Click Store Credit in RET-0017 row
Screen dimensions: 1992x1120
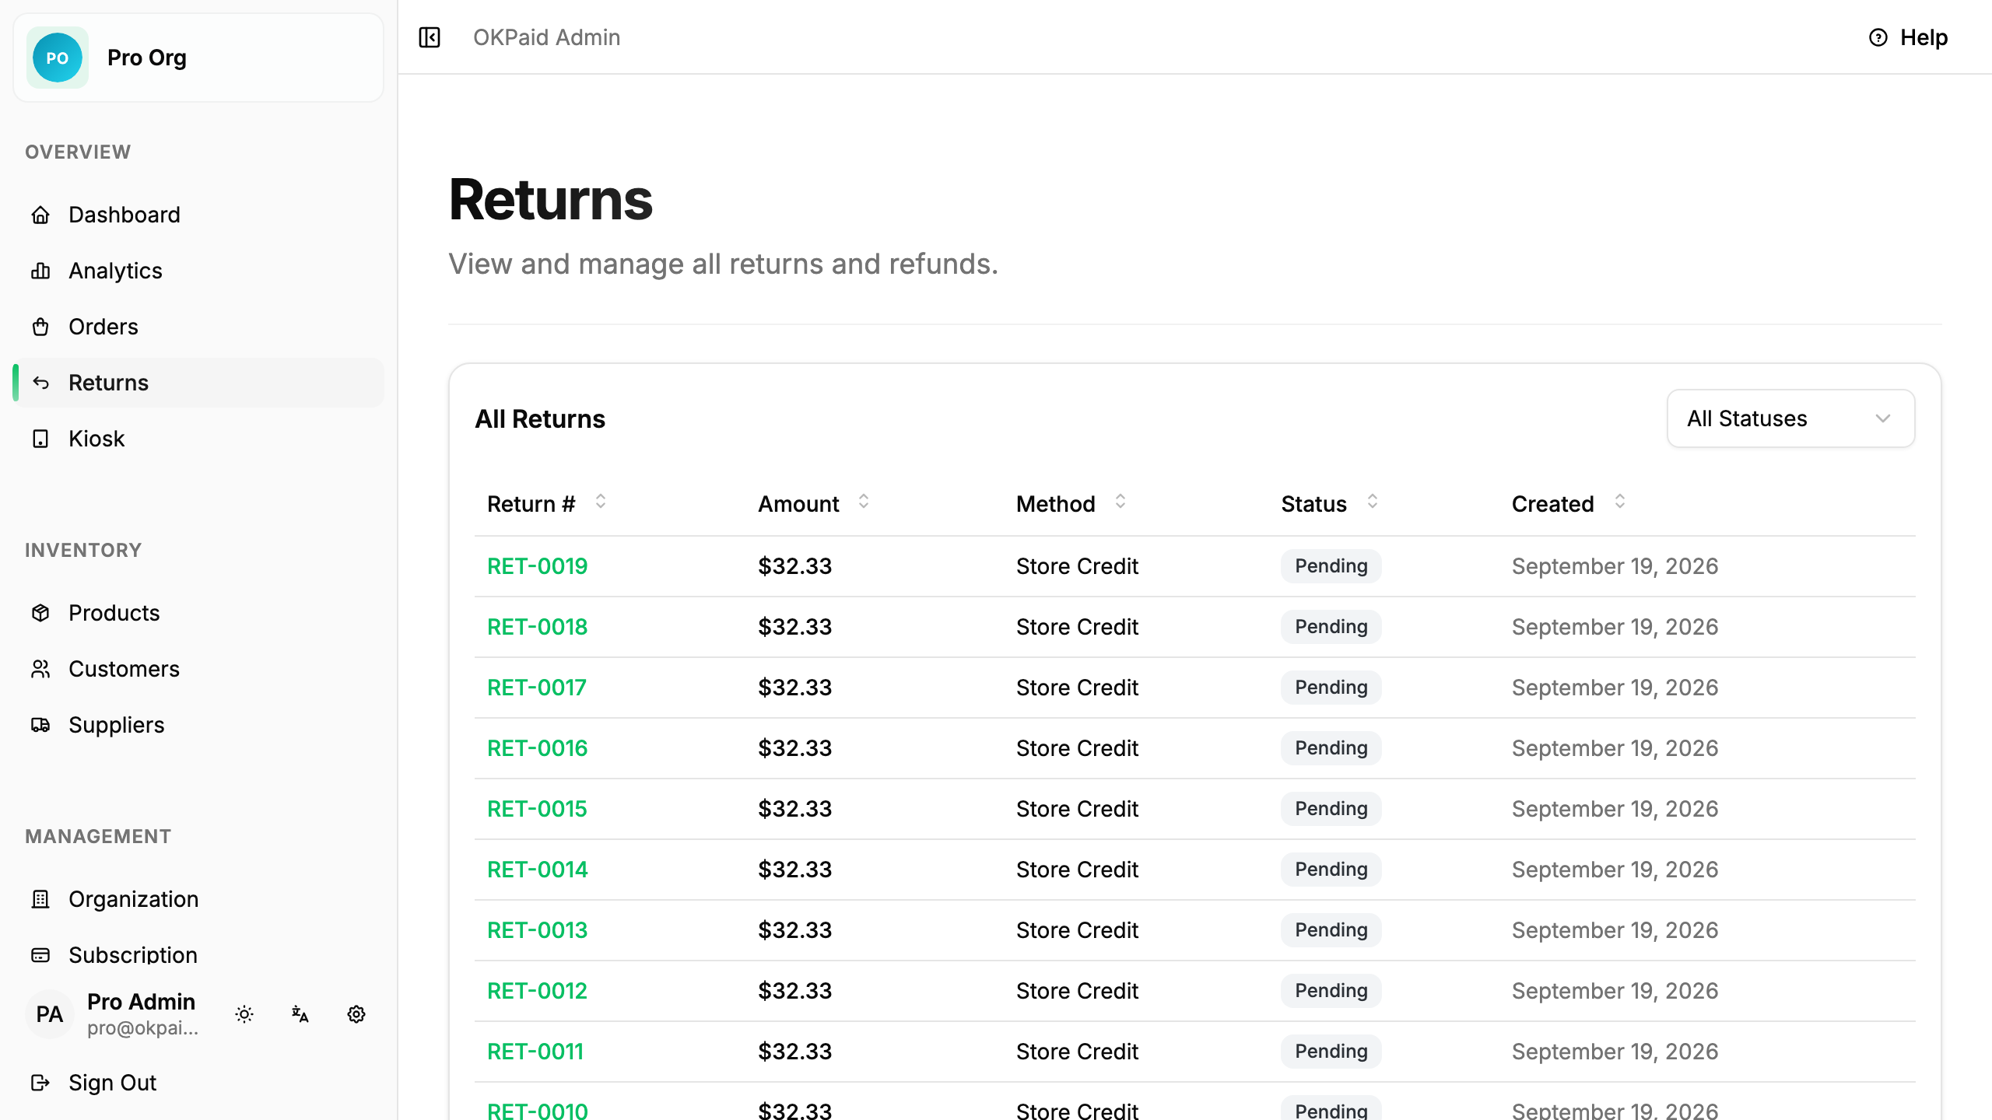tap(1077, 688)
